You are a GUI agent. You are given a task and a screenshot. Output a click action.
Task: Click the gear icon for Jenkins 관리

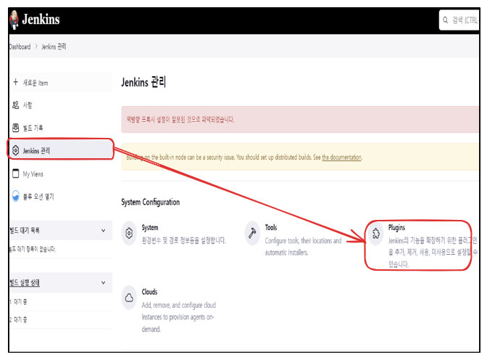[x=15, y=150]
